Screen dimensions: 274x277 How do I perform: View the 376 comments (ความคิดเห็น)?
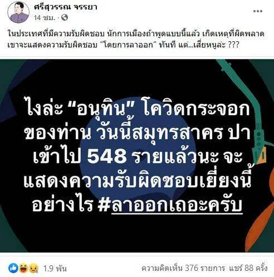point(183,269)
